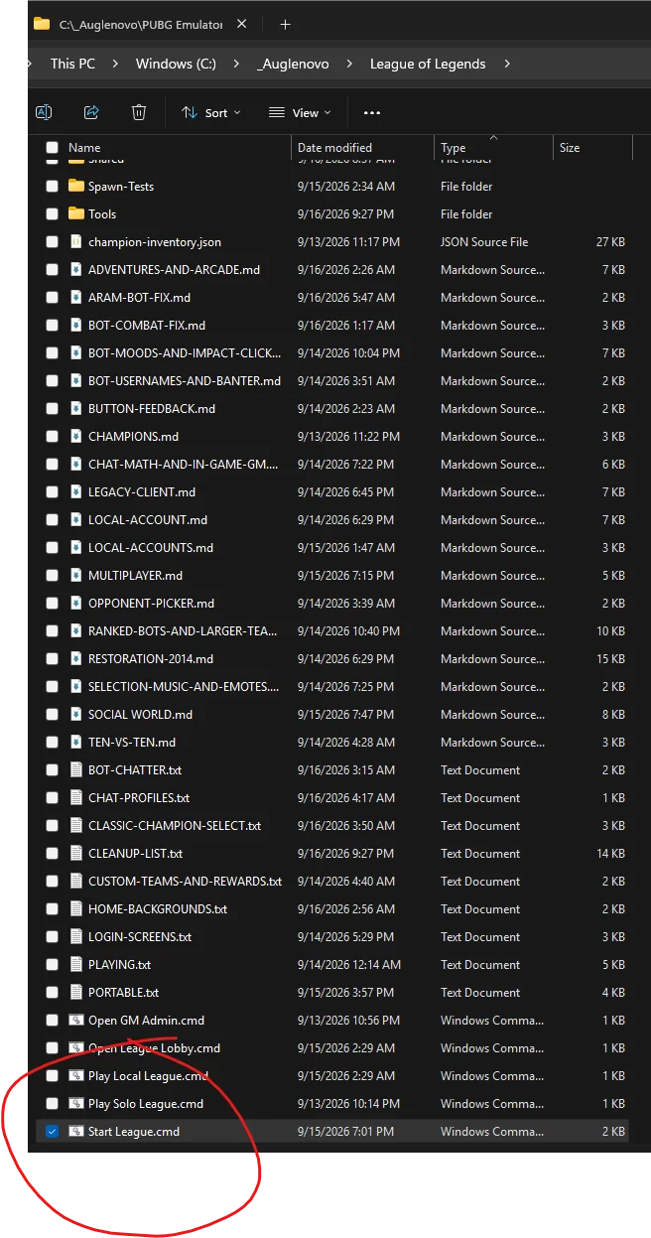Check the box for Play Solo League.cmd
Screen dimensions: 651x1238
click(52, 1103)
